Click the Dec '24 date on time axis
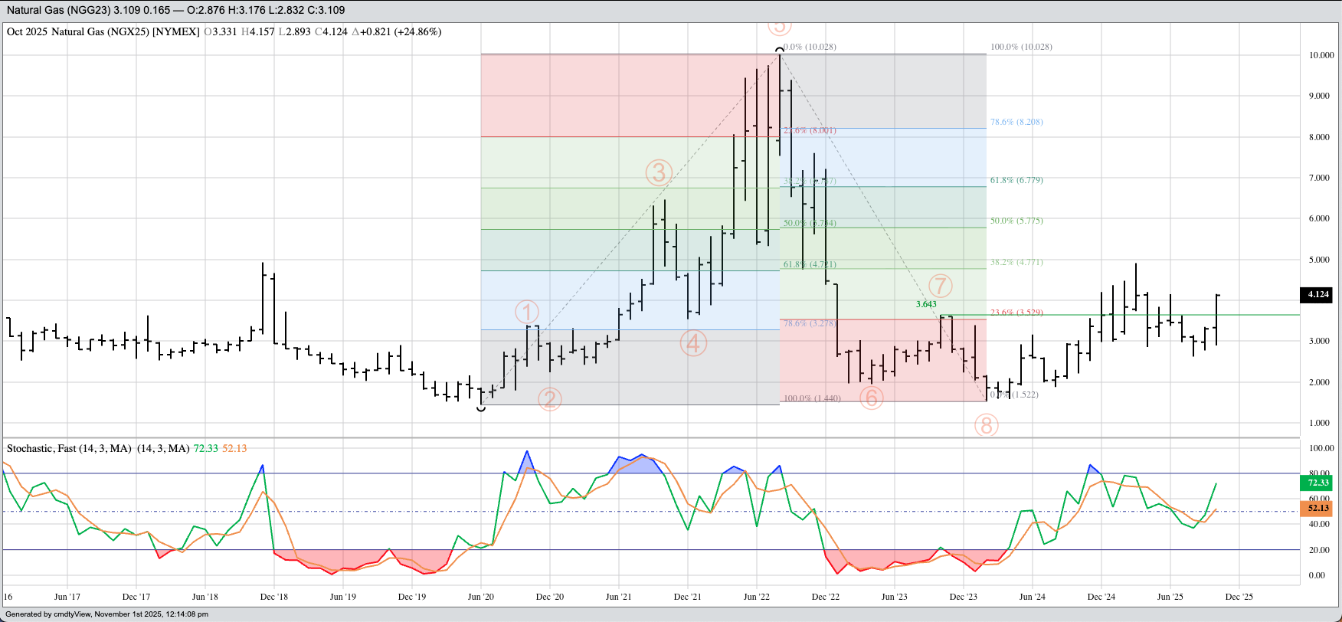Viewport: 1342px width, 622px height. (1101, 597)
